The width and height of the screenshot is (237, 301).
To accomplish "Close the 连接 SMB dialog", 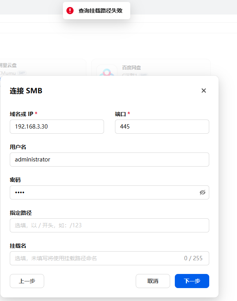I will click(204, 91).
